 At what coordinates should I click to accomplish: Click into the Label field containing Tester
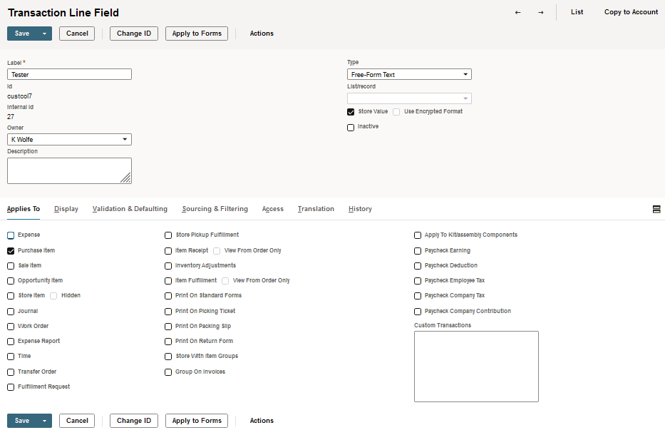tap(70, 74)
